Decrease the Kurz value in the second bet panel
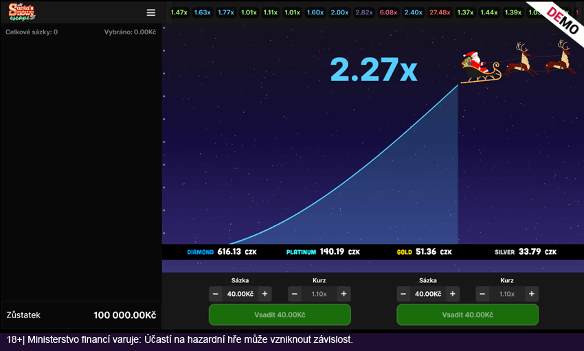 tap(482, 294)
